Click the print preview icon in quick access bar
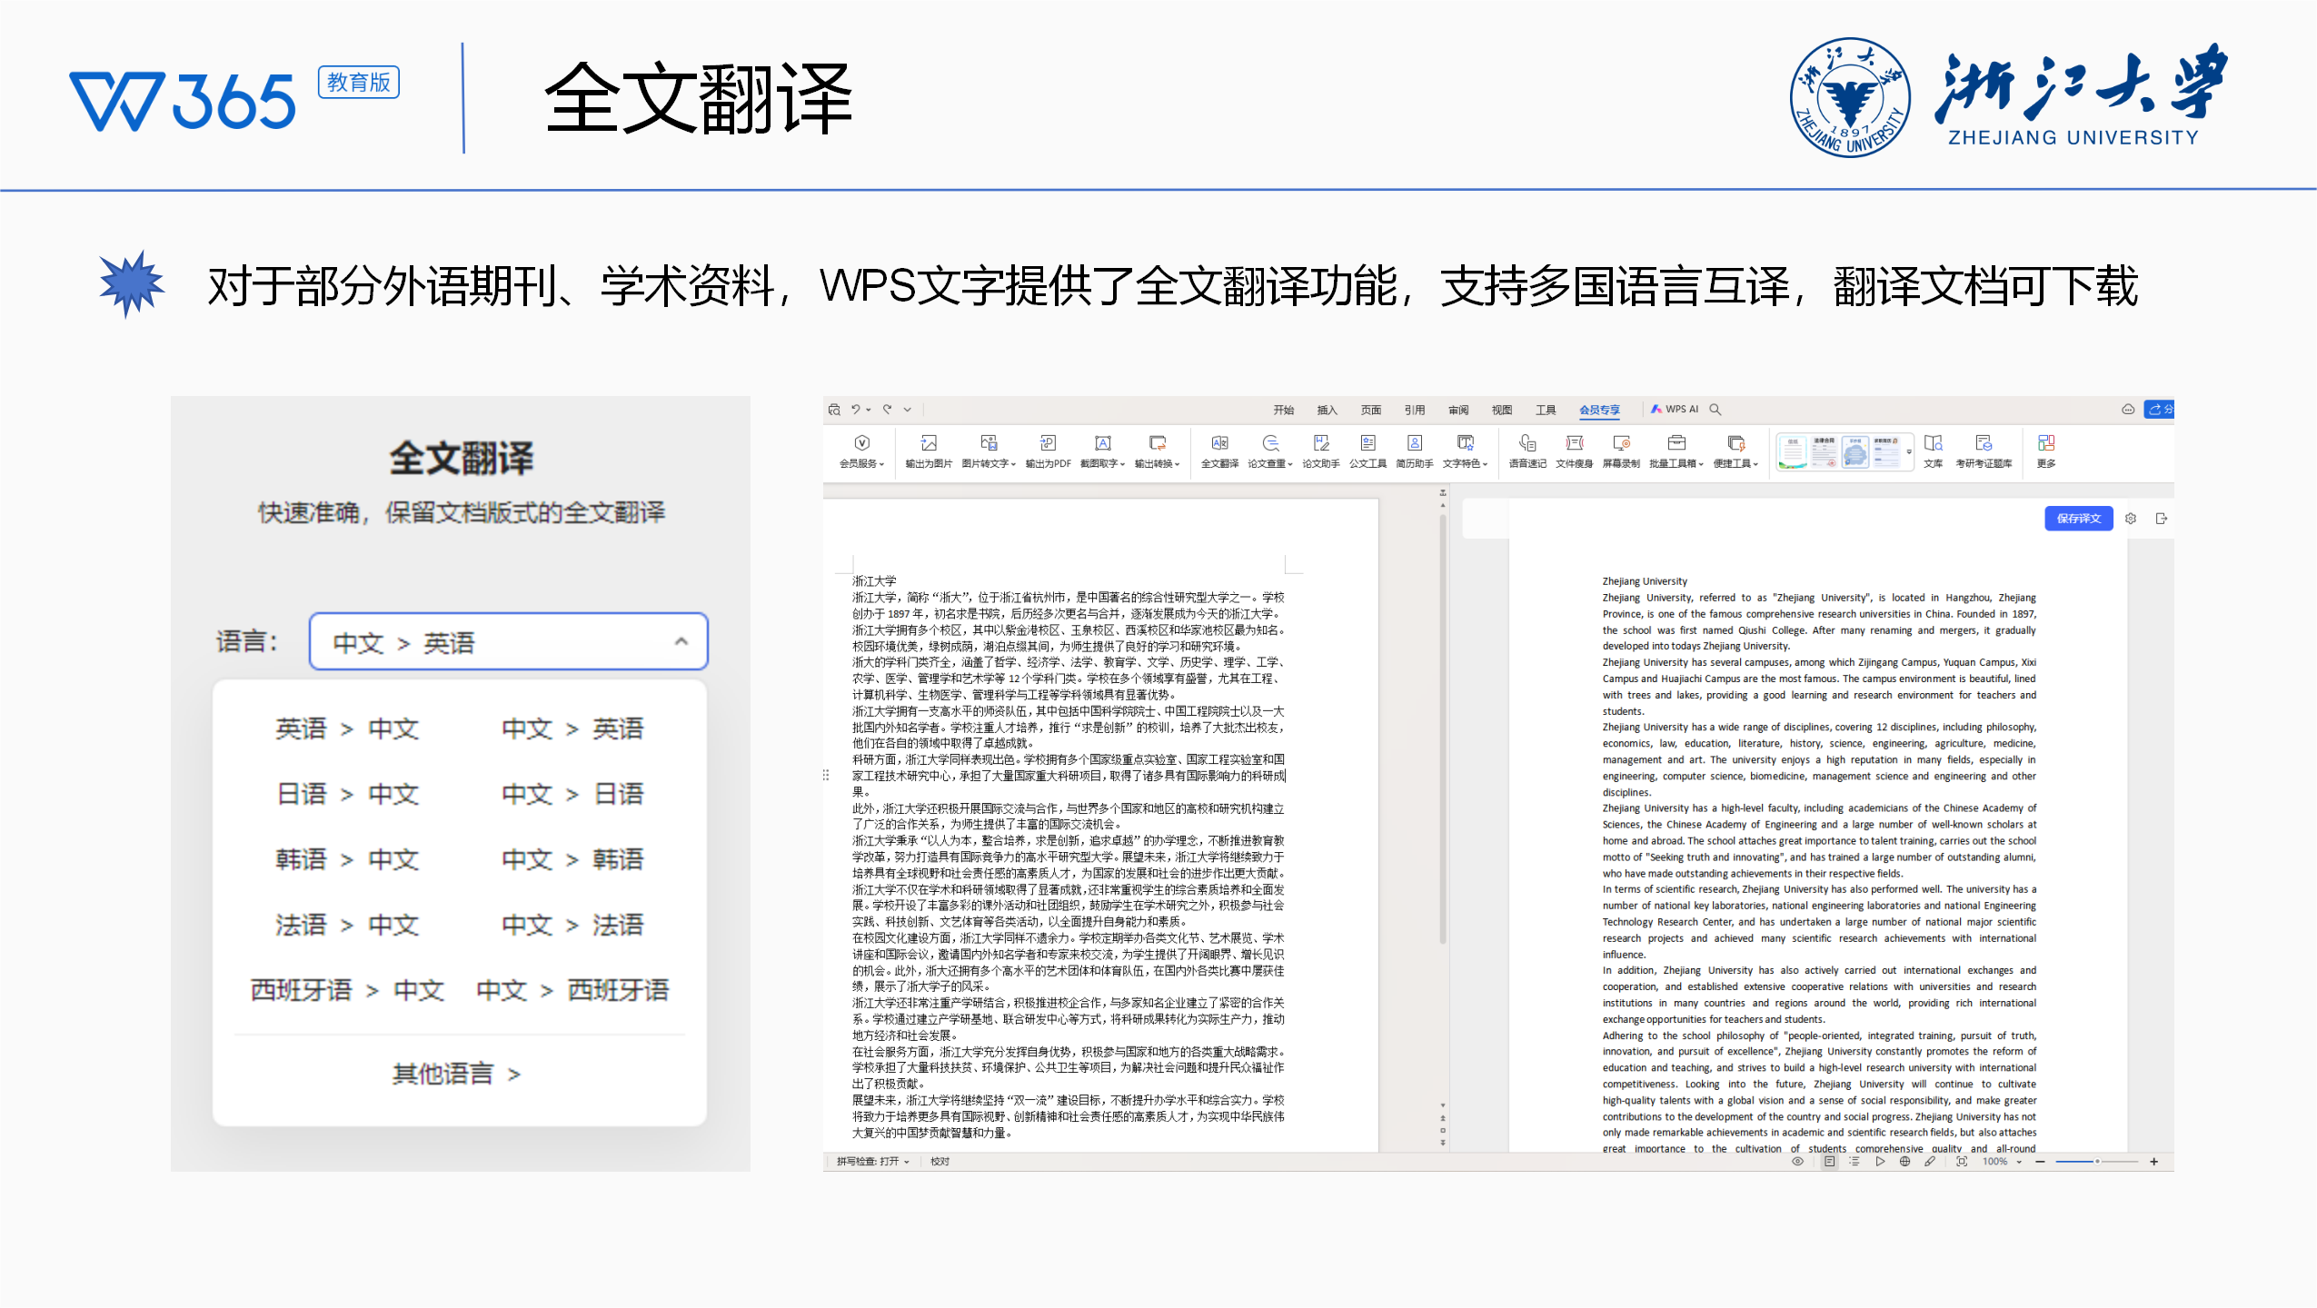 pos(834,410)
